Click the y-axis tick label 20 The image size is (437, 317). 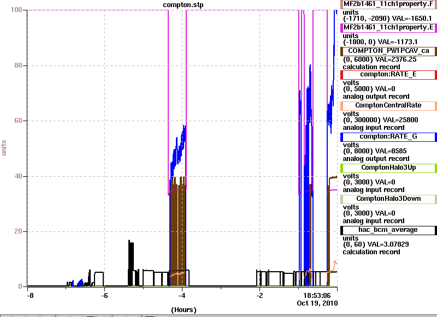pos(18,231)
